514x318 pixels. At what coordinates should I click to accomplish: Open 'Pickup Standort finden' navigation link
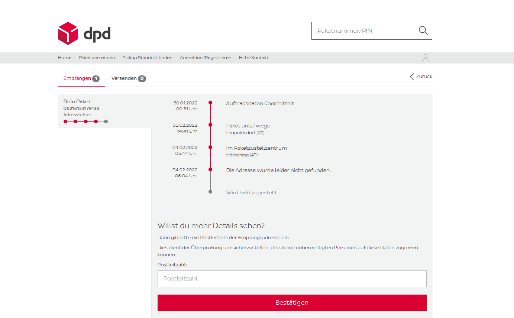pos(148,58)
